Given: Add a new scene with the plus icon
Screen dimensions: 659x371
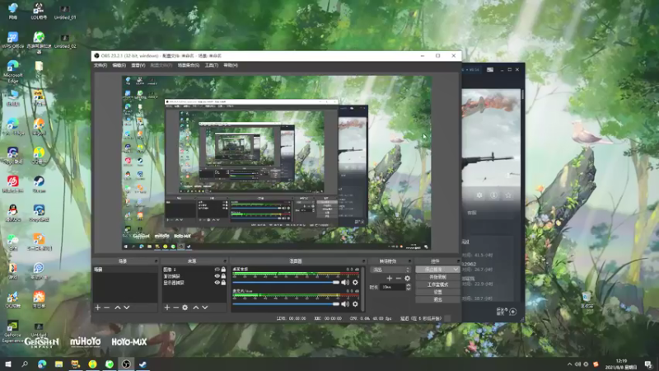Looking at the screenshot, I should click(x=97, y=308).
